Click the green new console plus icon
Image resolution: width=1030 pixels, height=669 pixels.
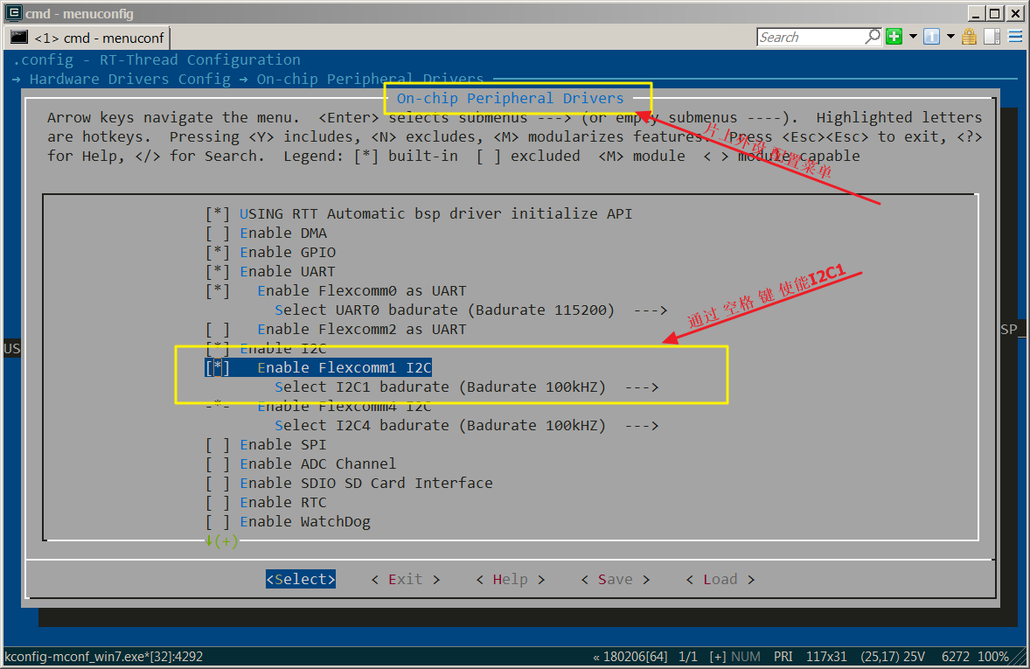(x=894, y=37)
